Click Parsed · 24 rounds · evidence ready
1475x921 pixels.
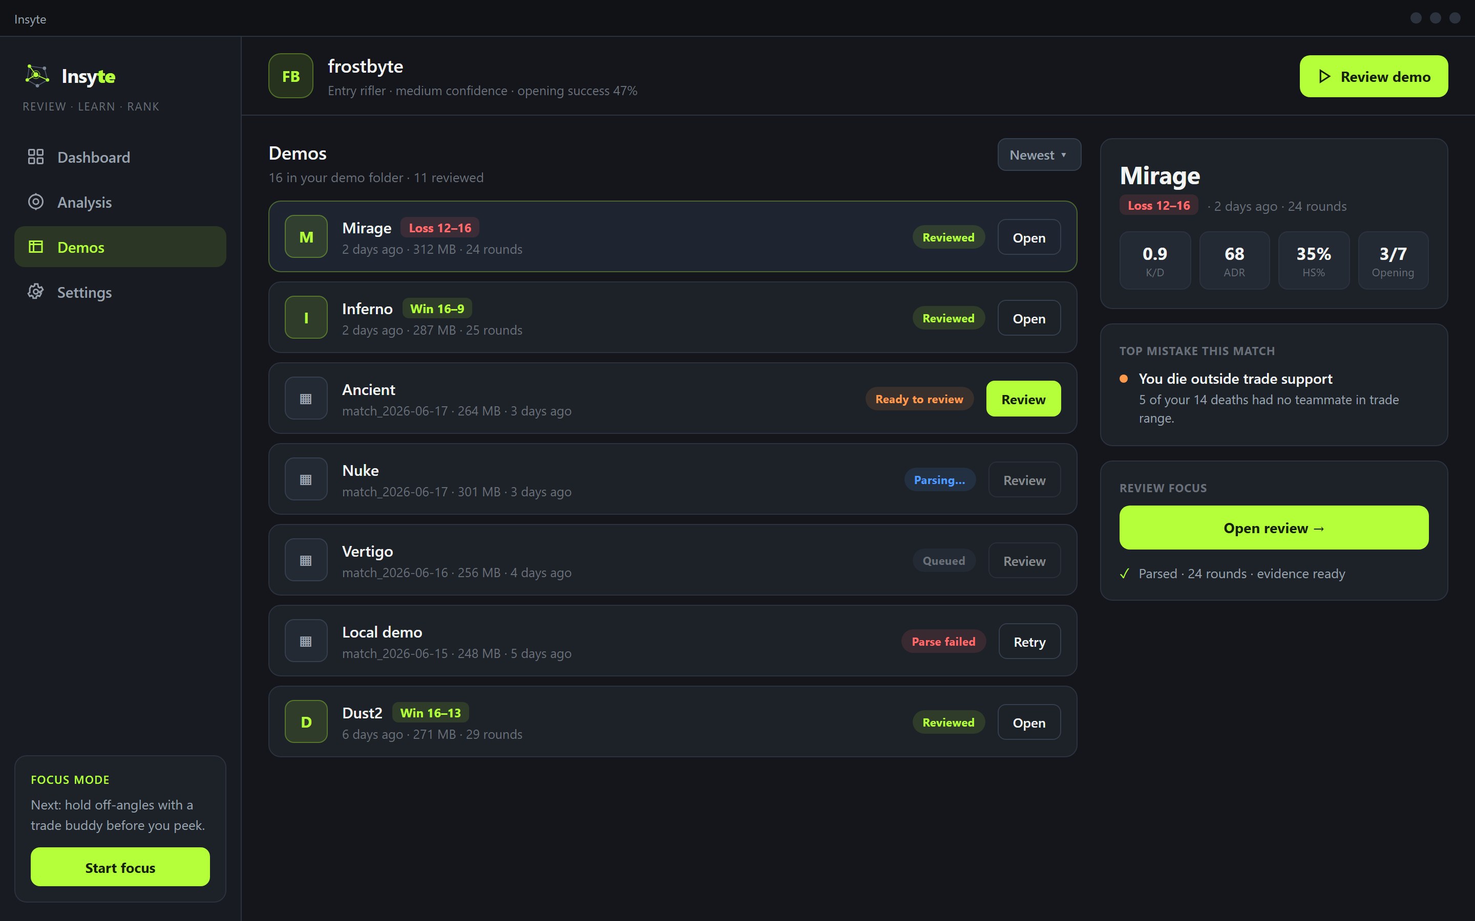1241,574
